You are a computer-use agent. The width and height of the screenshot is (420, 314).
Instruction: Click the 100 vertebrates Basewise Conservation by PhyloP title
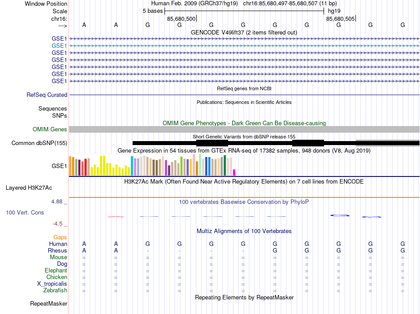(244, 202)
